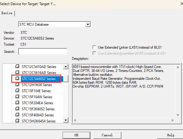The image size is (183, 139).
Task: Click chip icon beside STC12H1K08 Series
Action: tap(17, 85)
